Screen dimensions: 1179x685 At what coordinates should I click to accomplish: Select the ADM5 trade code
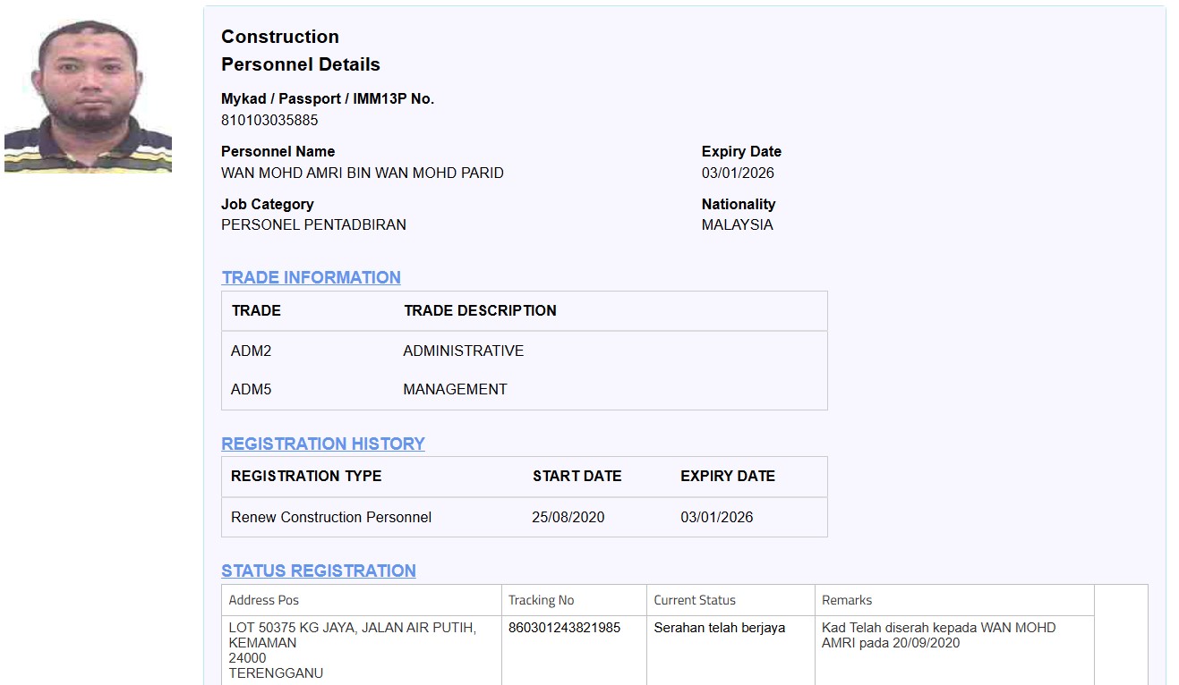click(x=251, y=389)
